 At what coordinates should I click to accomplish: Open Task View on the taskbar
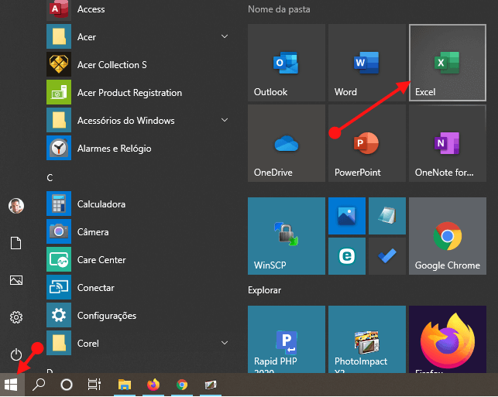(x=94, y=385)
